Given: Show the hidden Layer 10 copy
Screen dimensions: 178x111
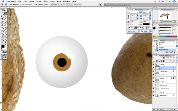Looking at the screenshot, I should 154,85.
